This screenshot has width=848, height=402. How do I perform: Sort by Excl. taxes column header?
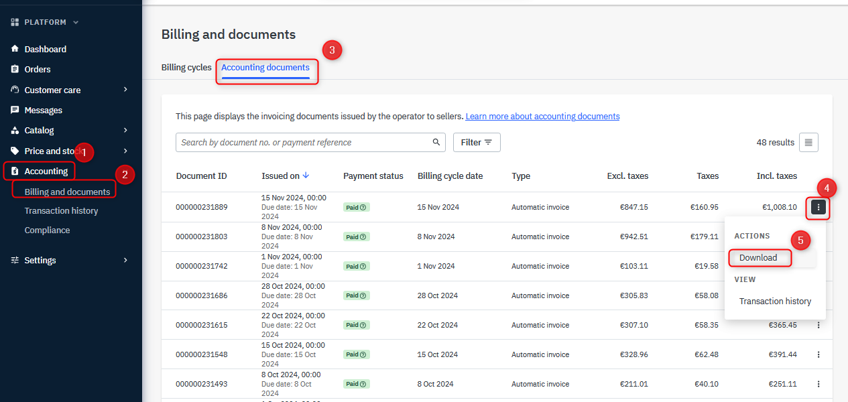(x=627, y=176)
